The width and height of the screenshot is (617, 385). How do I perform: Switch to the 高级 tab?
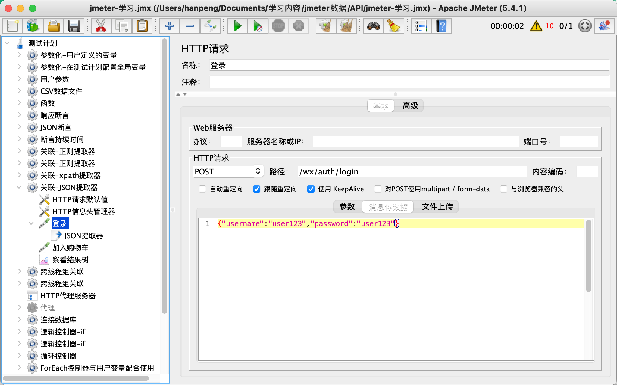click(x=410, y=106)
